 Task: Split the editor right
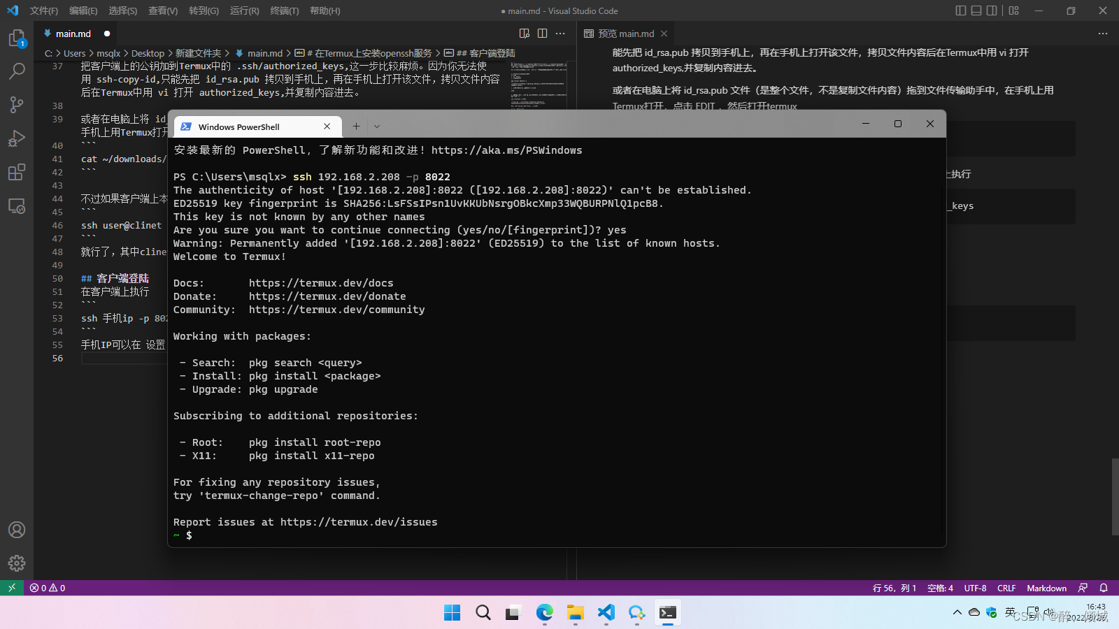542,34
